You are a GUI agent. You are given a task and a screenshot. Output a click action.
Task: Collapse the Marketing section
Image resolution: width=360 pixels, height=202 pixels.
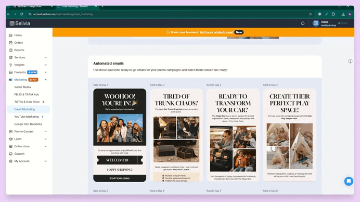[45, 80]
